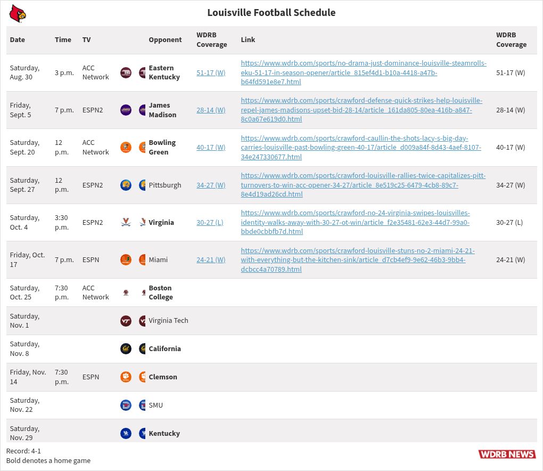543x471 pixels.
Task: Click the fully visible Virginia Tech VT logo
Action: click(126, 321)
